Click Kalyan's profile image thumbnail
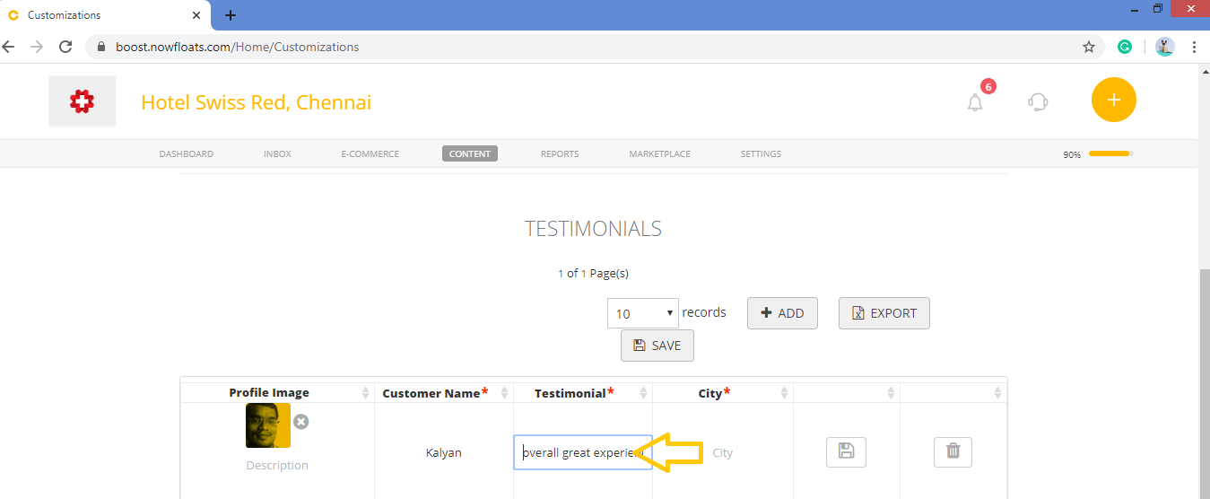The width and height of the screenshot is (1210, 499). tap(268, 425)
